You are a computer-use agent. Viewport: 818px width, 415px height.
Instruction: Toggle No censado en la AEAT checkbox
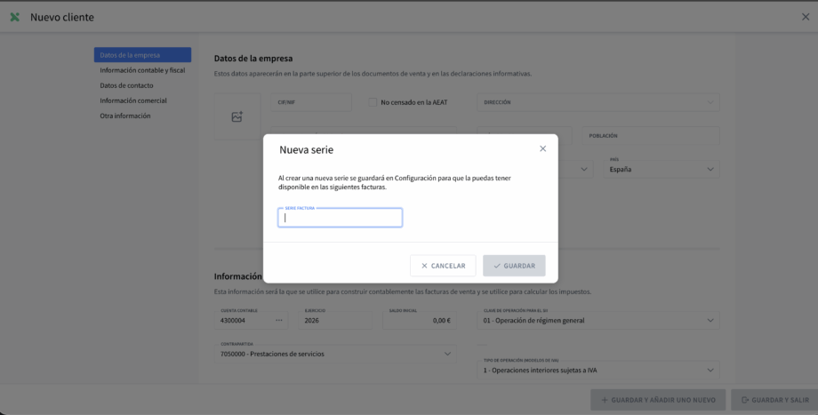[373, 102]
